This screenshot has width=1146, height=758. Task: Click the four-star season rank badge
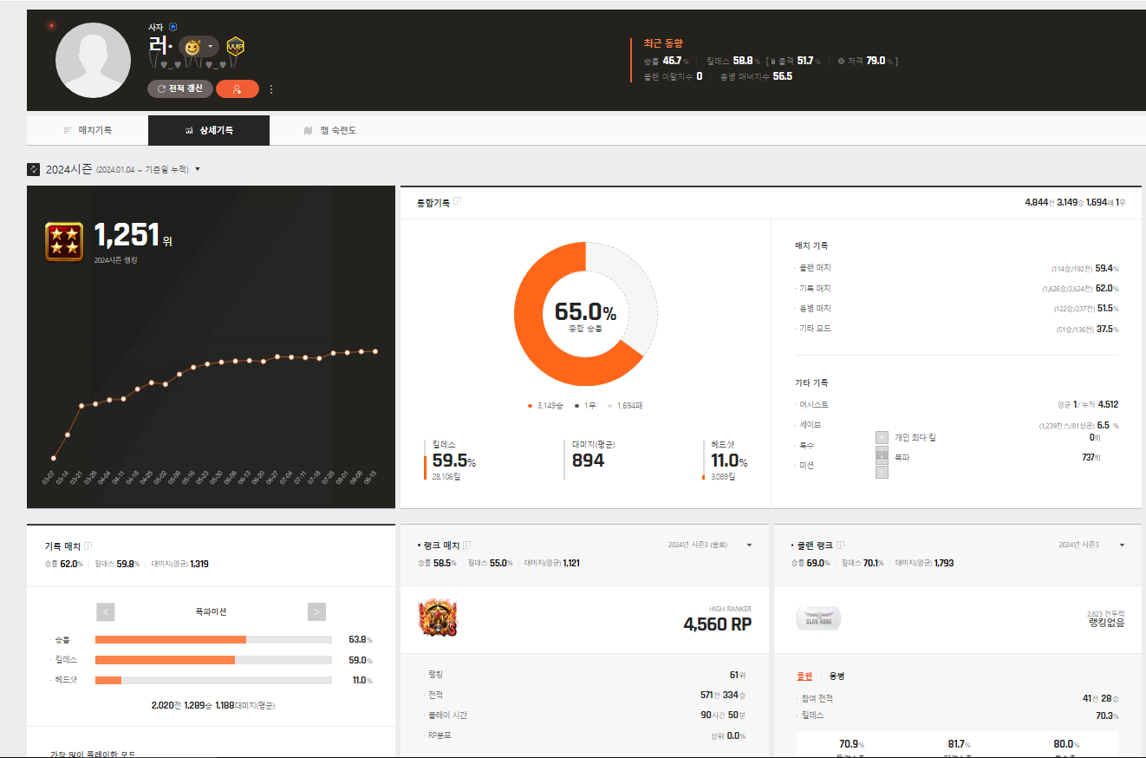(x=64, y=240)
